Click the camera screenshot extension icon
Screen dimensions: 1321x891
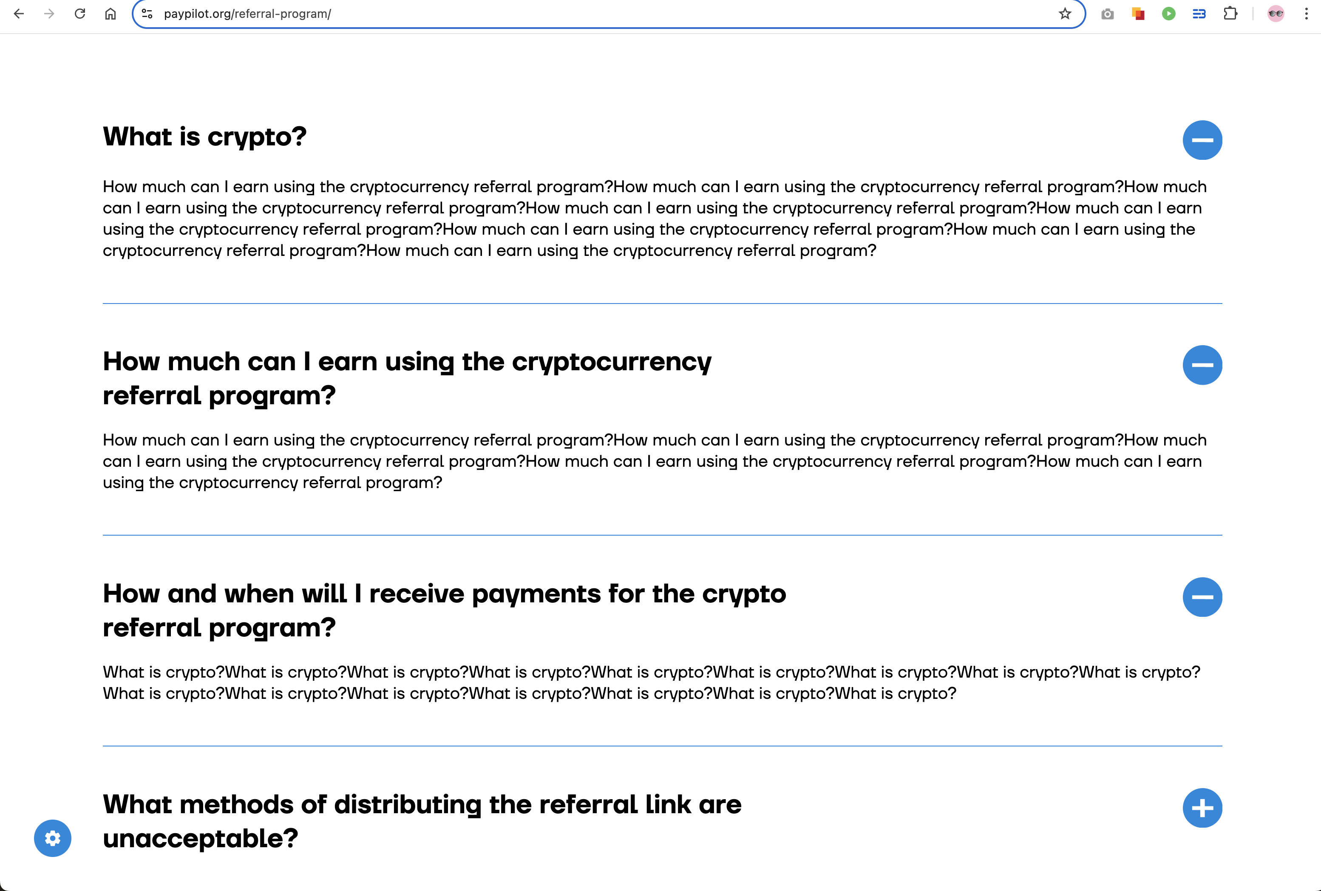1107,14
